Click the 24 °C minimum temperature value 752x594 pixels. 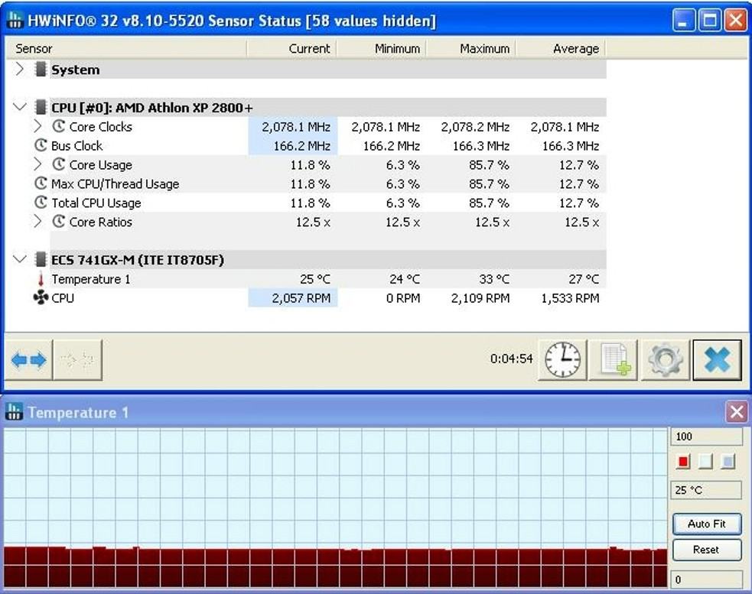(x=404, y=279)
